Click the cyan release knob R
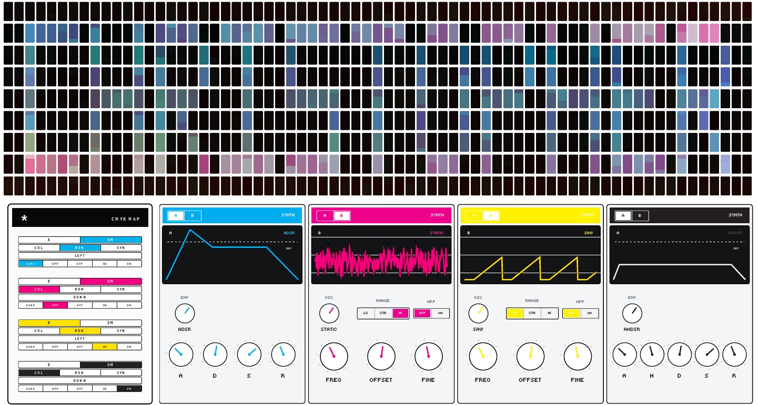Viewport: 758px width, 405px height. 283,355
